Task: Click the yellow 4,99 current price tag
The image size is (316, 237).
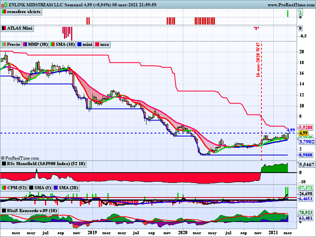Action: [x=303, y=133]
